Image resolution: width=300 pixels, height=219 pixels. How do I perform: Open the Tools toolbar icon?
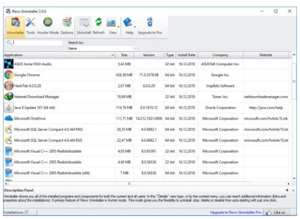31,22
